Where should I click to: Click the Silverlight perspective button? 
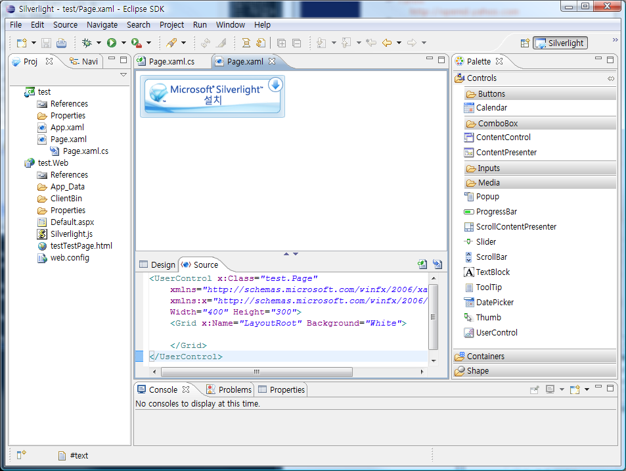(x=560, y=43)
